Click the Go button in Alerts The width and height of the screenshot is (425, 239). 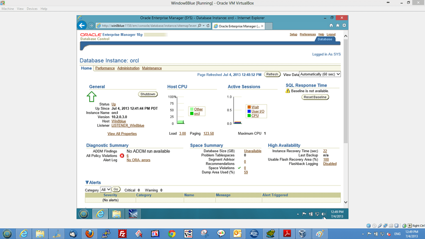pos(116,189)
